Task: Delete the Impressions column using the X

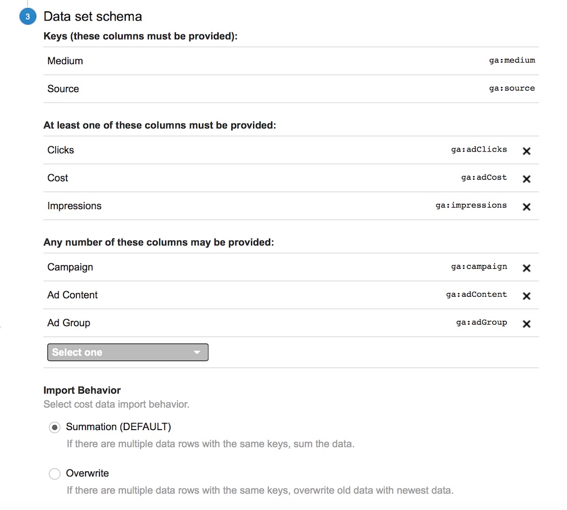Action: [x=526, y=207]
